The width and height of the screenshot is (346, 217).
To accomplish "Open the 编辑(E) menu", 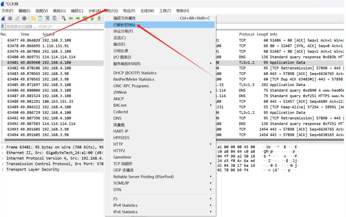I will (x=24, y=11).
